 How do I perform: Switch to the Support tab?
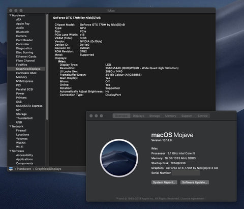click(187, 116)
